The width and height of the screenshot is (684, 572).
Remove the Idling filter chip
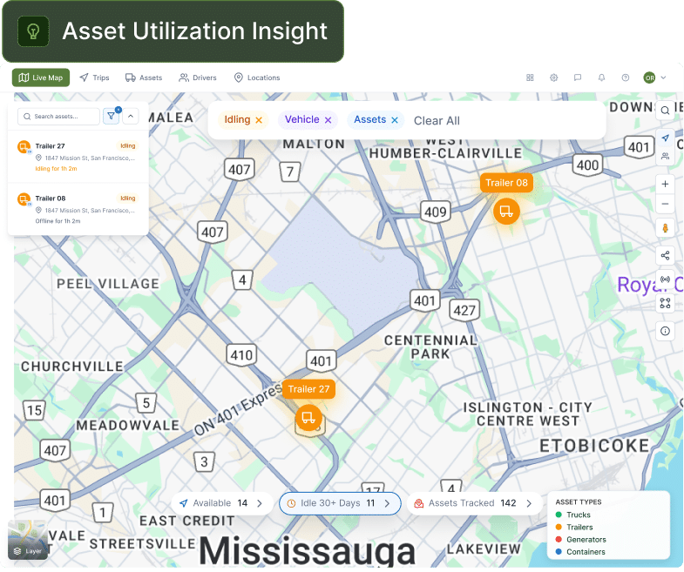(x=259, y=120)
